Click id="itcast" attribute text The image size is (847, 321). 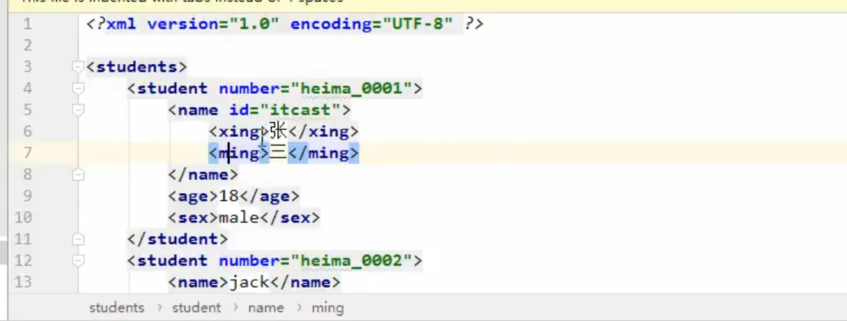284,110
